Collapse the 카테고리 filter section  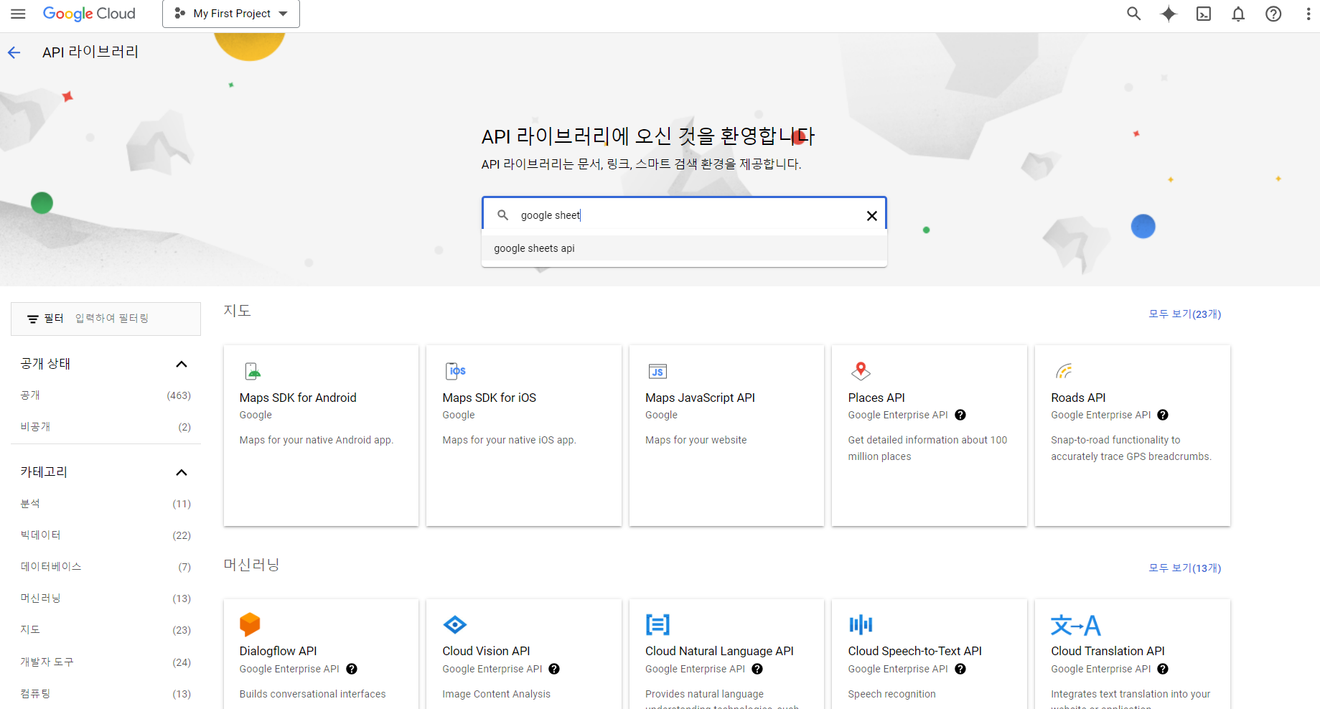click(x=182, y=472)
